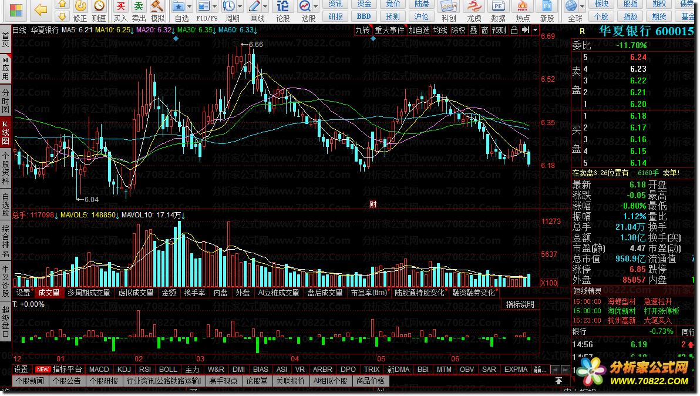Click the 财 marker on K-line chart
The image size is (700, 396).
pos(373,204)
